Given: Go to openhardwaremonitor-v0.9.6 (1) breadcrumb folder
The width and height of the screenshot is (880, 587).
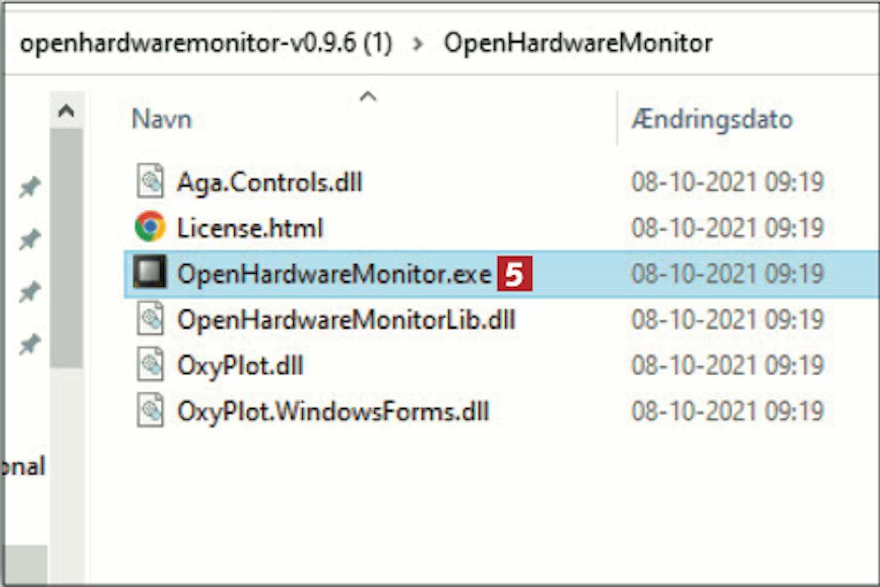Looking at the screenshot, I should [x=205, y=43].
